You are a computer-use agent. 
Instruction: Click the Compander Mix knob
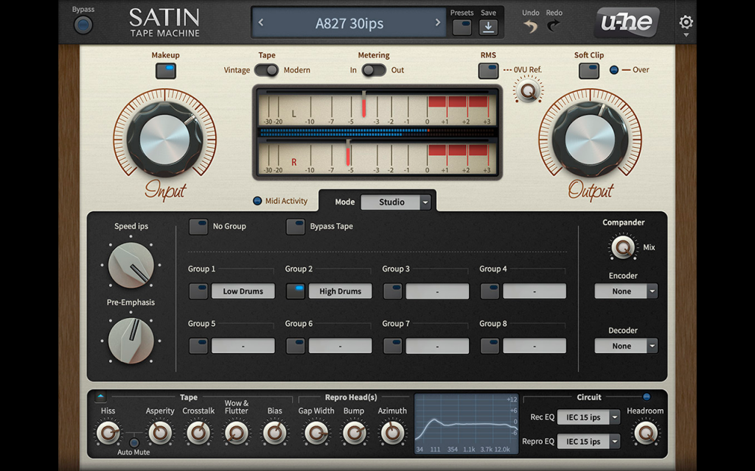(x=622, y=247)
